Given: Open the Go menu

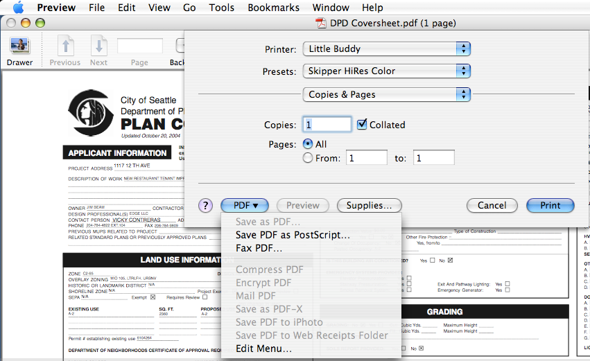Looking at the screenshot, I should tap(189, 8).
